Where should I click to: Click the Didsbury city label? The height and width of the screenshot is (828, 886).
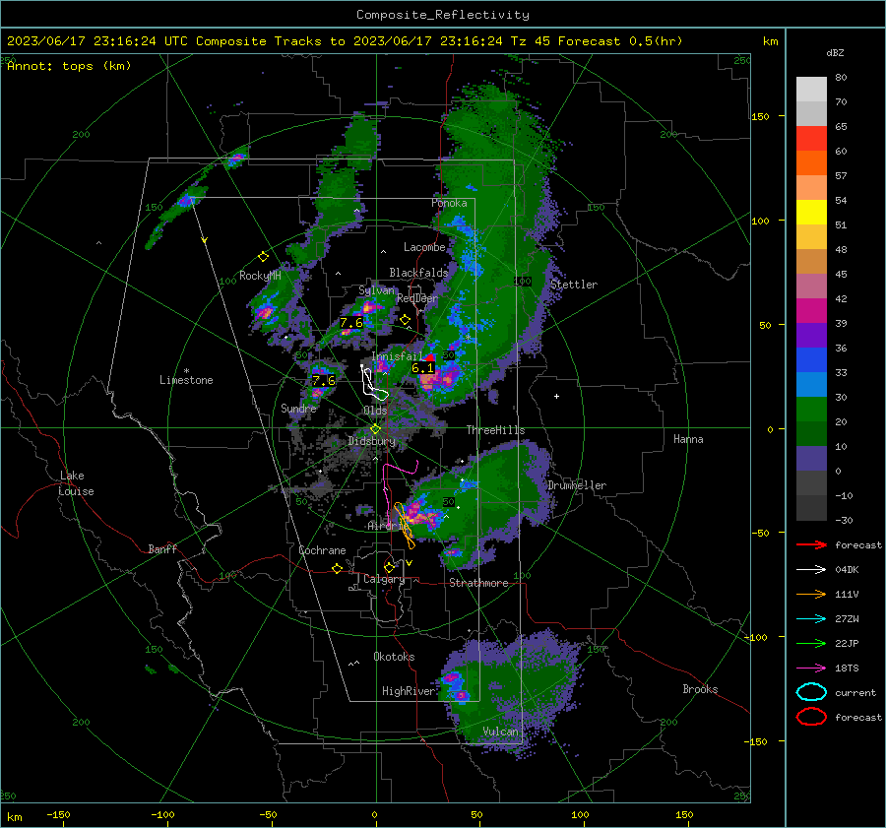[371, 441]
